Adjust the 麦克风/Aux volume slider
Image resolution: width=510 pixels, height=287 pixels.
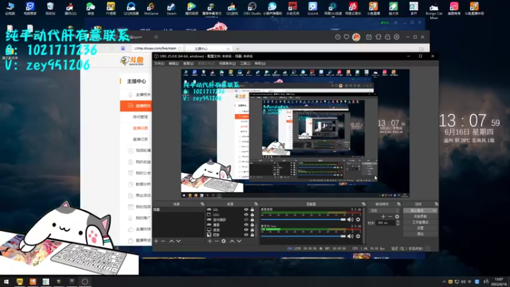(303, 236)
